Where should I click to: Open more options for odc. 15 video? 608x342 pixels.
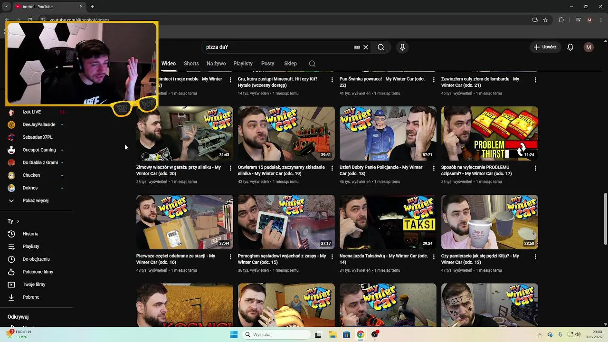pyautogui.click(x=332, y=256)
